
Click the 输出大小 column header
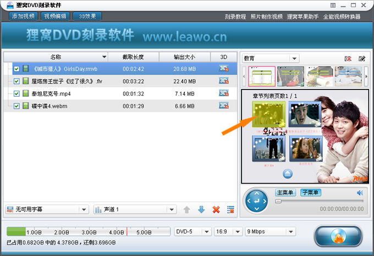pyautogui.click(x=185, y=57)
